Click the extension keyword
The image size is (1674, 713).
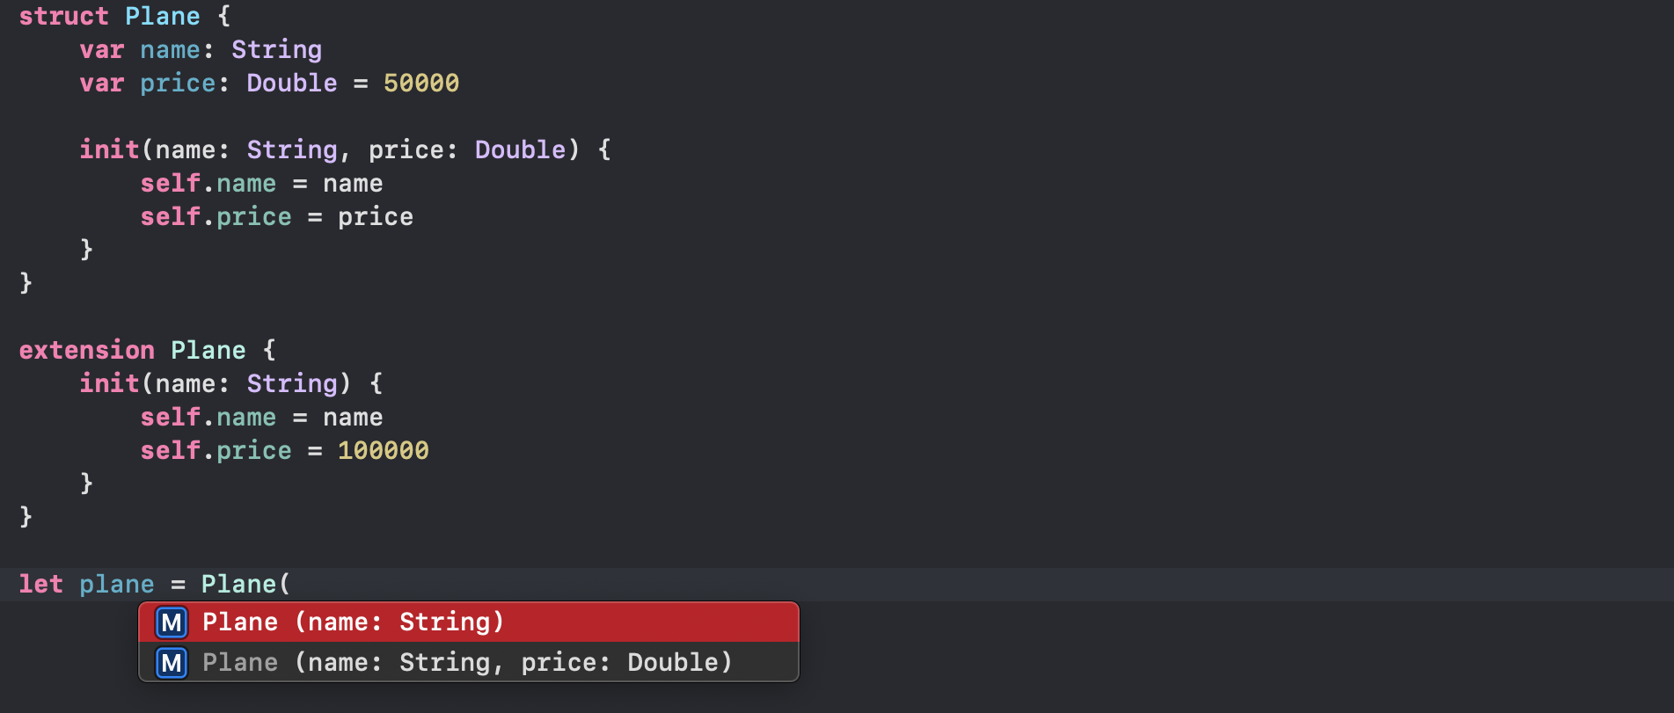[x=86, y=350]
